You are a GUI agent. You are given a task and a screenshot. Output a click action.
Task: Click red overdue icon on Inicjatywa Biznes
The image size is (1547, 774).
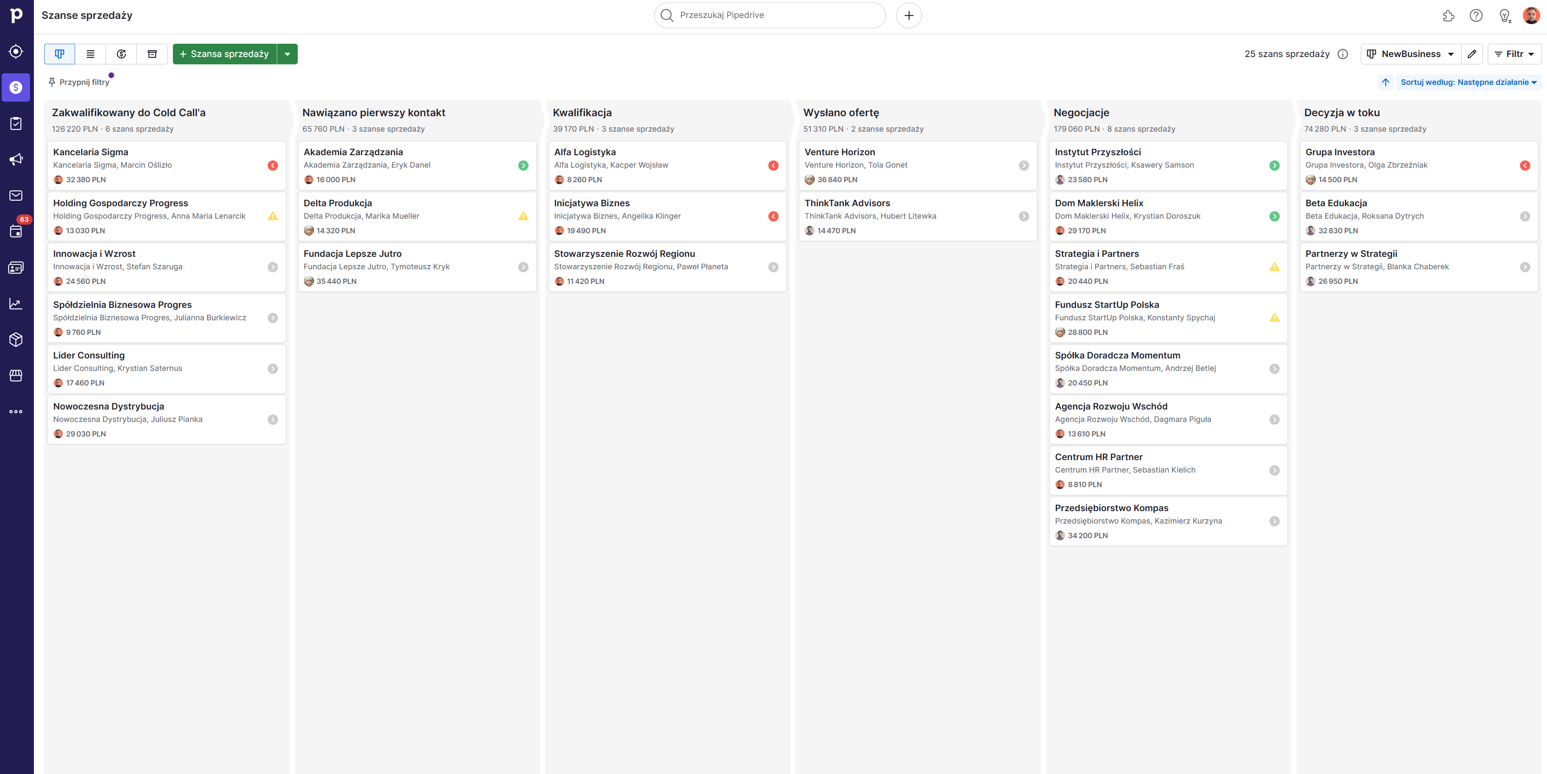click(x=773, y=216)
